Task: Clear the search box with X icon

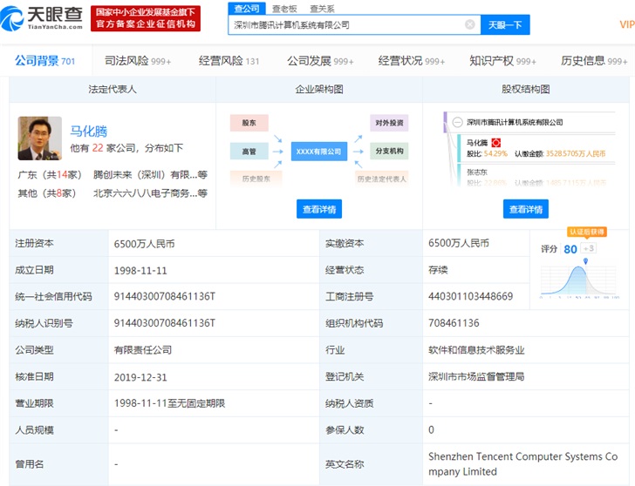Action: 470,24
